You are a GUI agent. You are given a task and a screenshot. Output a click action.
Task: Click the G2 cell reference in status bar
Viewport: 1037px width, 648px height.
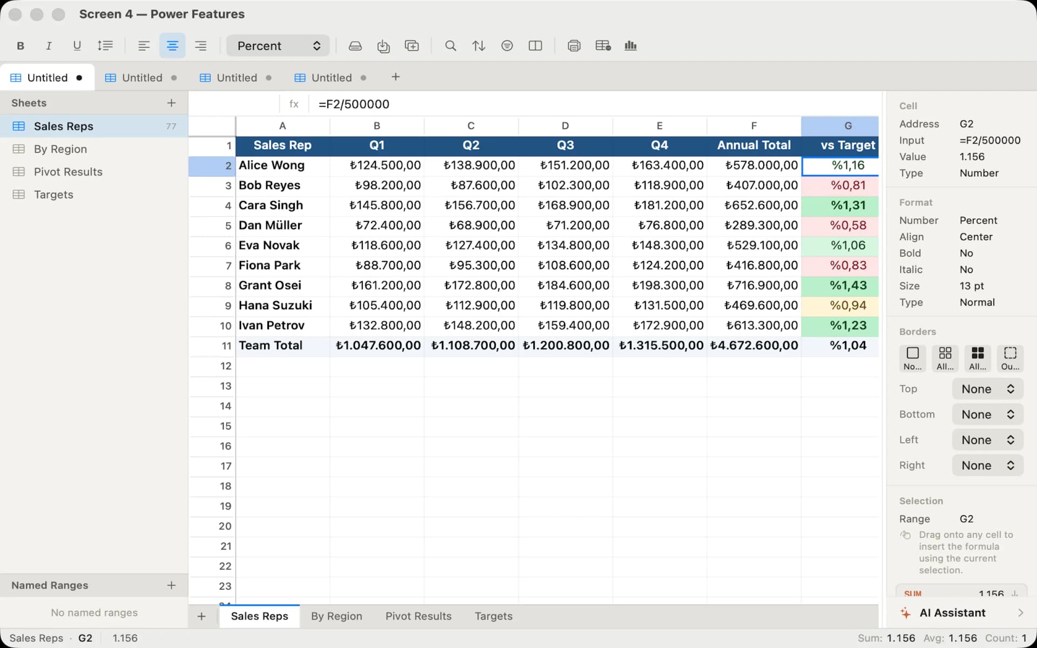(x=85, y=638)
